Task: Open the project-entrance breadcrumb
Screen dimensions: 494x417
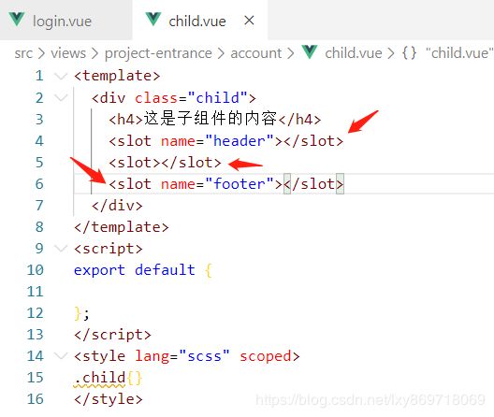Action: click(158, 53)
